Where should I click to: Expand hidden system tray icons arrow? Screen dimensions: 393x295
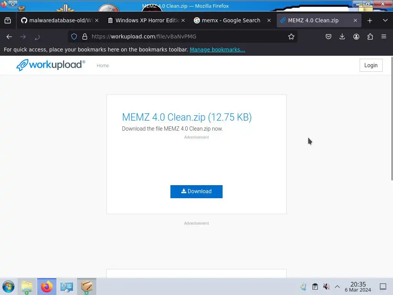[337, 287]
